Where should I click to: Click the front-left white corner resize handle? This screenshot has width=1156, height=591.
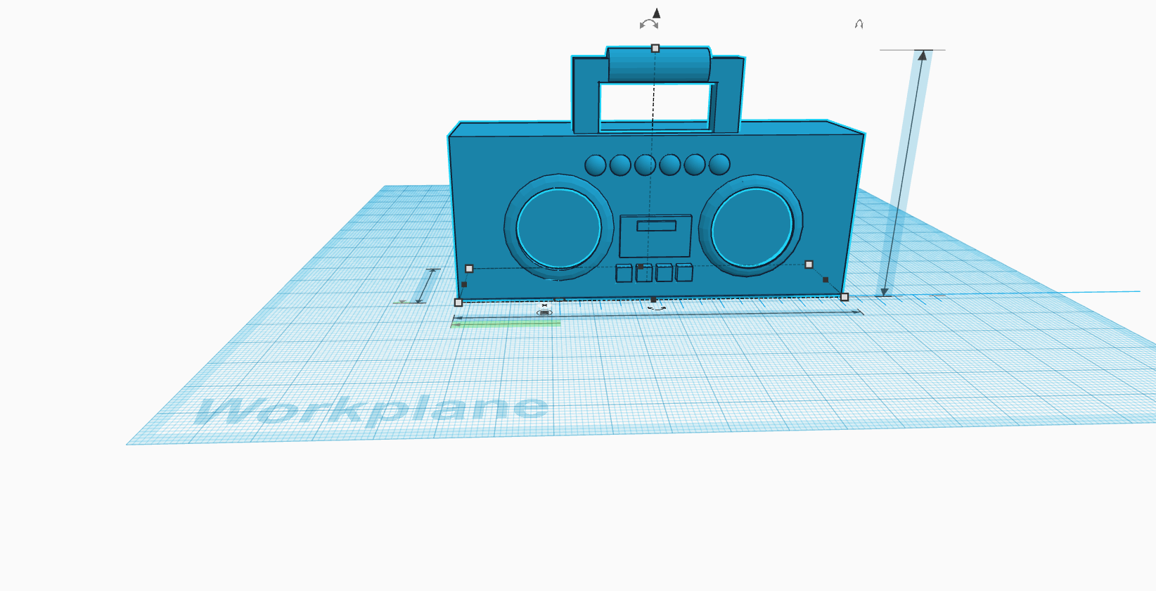click(x=458, y=303)
